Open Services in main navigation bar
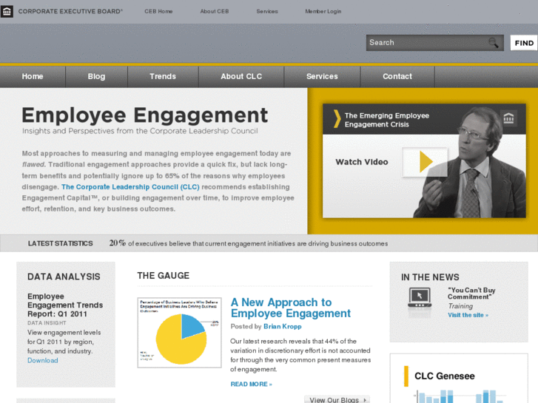Screen dimensions: 538x403 (x=322, y=76)
